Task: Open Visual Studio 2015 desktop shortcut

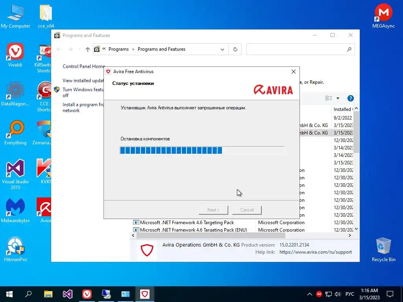Action: pyautogui.click(x=15, y=175)
